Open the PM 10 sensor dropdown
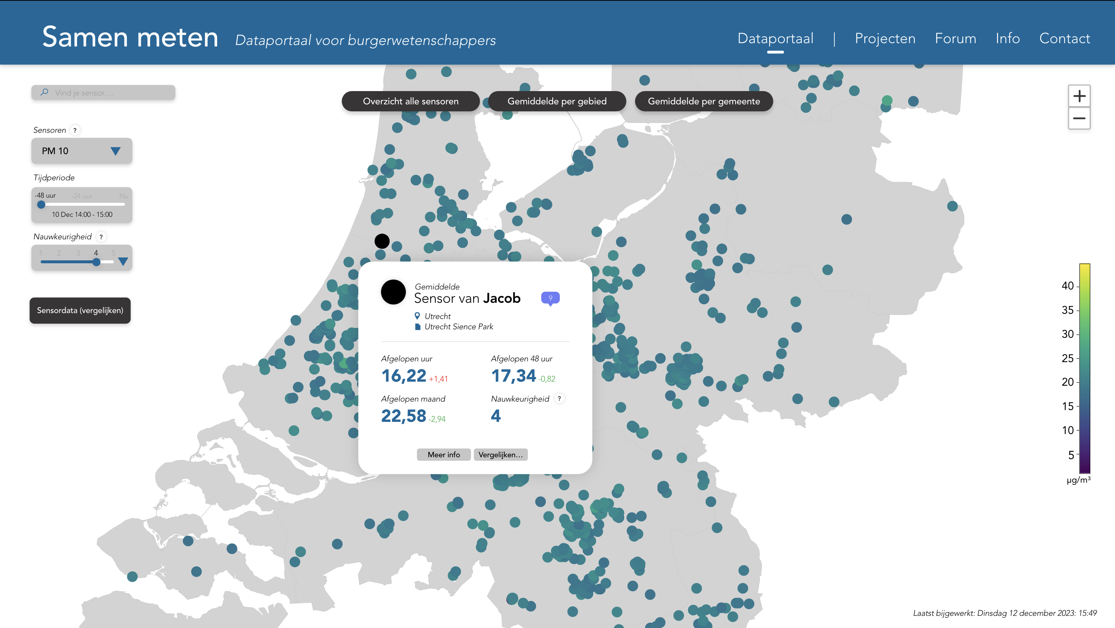The width and height of the screenshot is (1115, 628). 81,151
